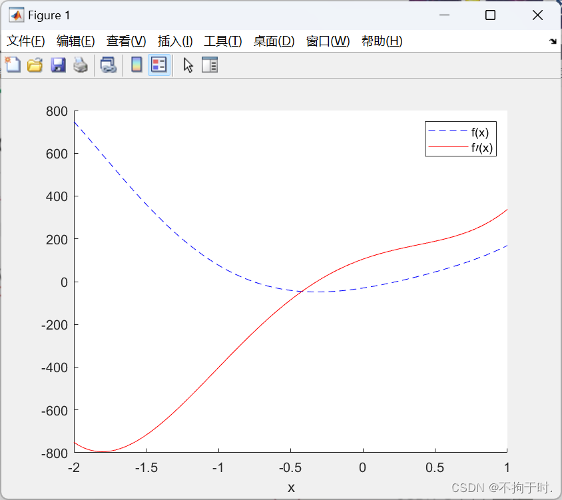The image size is (562, 500).
Task: Click the 0.5 x-axis tick label
Action: click(x=435, y=467)
